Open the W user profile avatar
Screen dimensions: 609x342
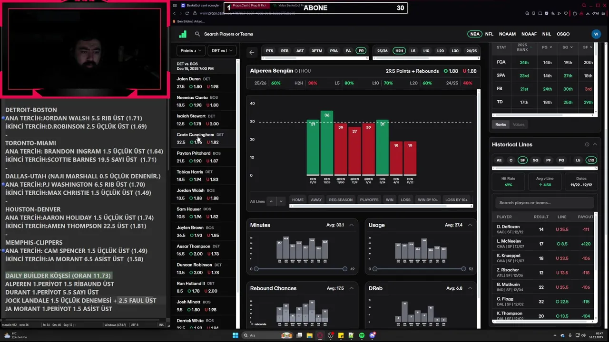(x=596, y=34)
